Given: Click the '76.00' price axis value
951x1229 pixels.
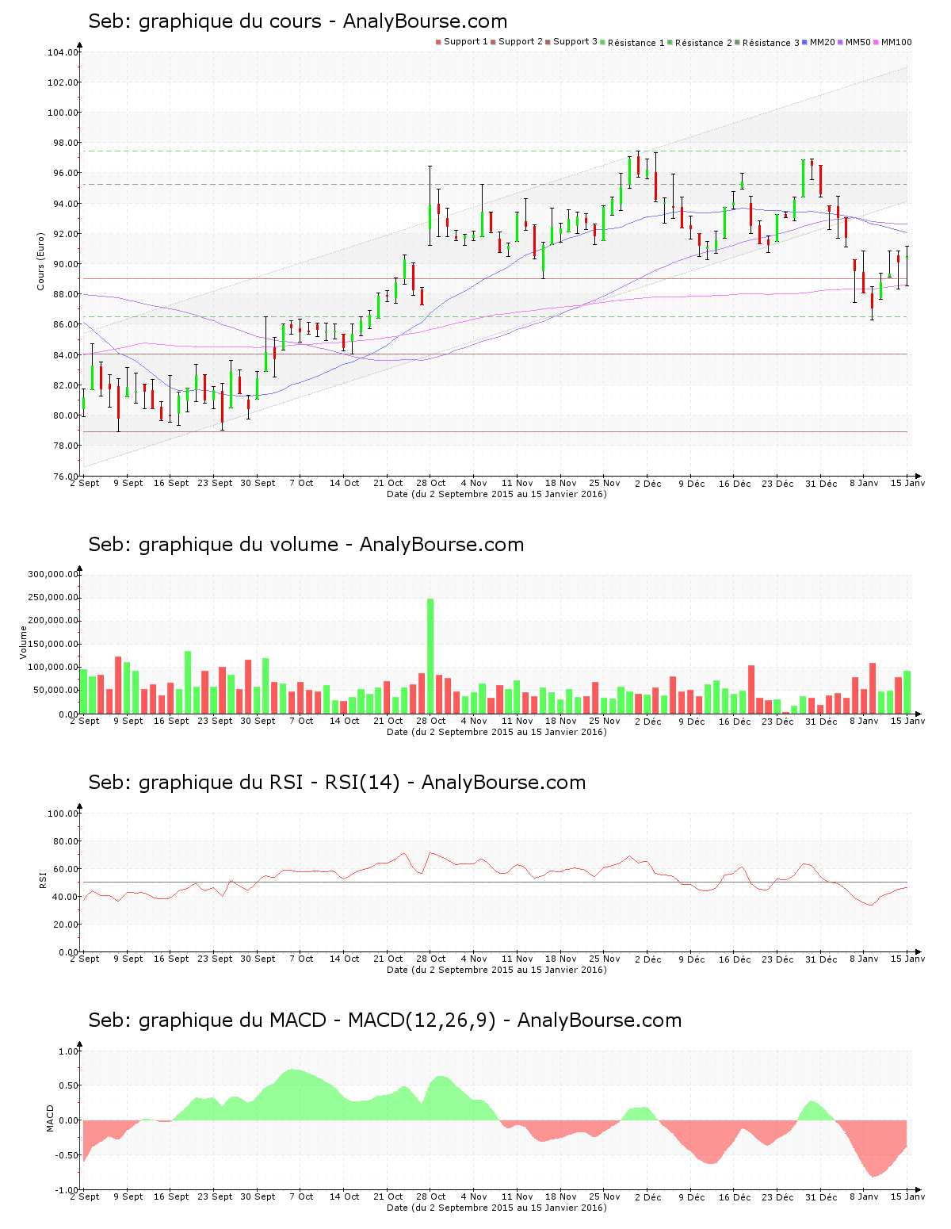Looking at the screenshot, I should pyautogui.click(x=65, y=477).
